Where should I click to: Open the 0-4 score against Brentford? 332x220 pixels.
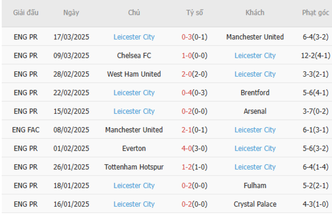point(186,93)
